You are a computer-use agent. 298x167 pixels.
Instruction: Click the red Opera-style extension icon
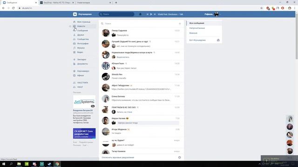[283, 8]
